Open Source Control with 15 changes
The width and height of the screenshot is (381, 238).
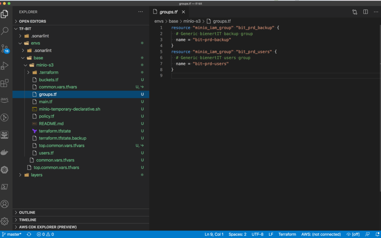coord(5,49)
